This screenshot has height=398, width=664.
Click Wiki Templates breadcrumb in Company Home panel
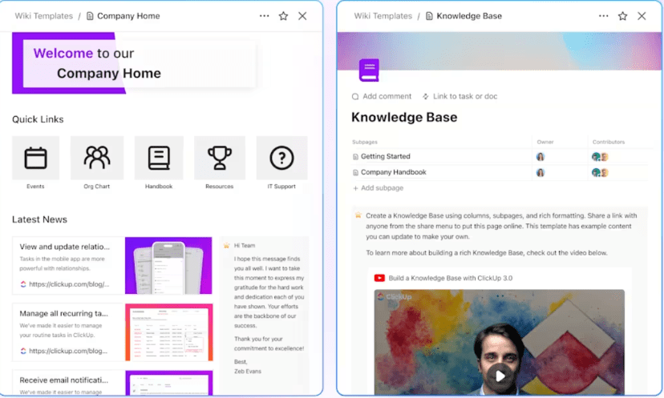[44, 16]
